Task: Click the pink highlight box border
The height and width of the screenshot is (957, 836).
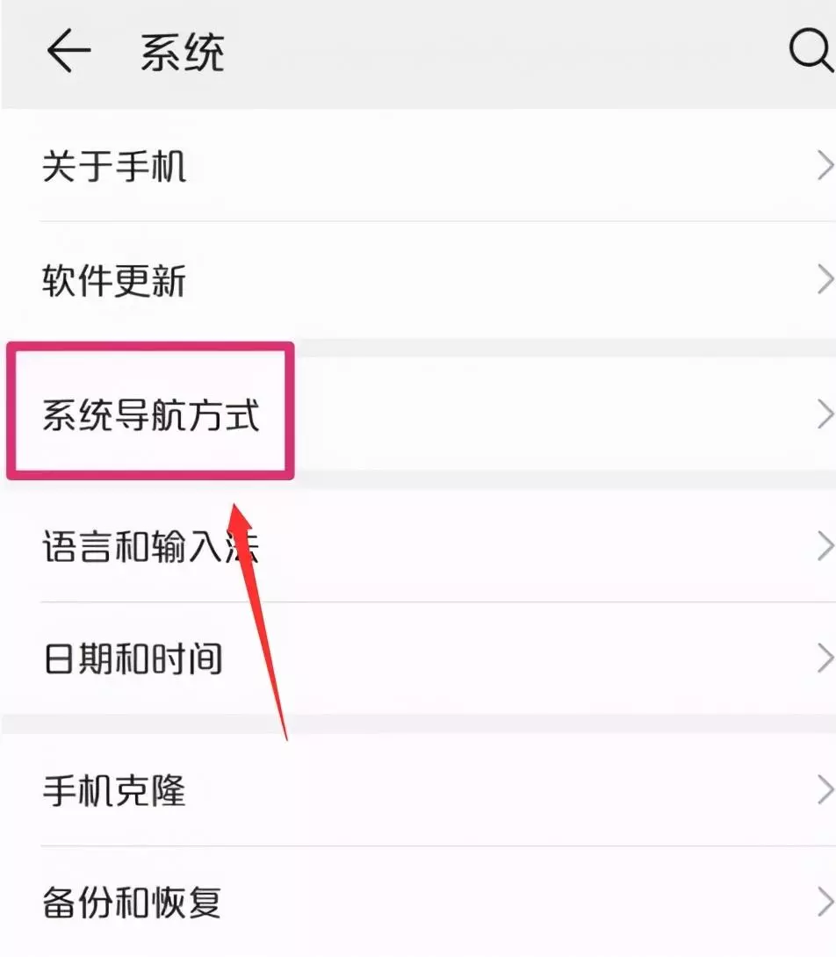Action: (x=150, y=347)
